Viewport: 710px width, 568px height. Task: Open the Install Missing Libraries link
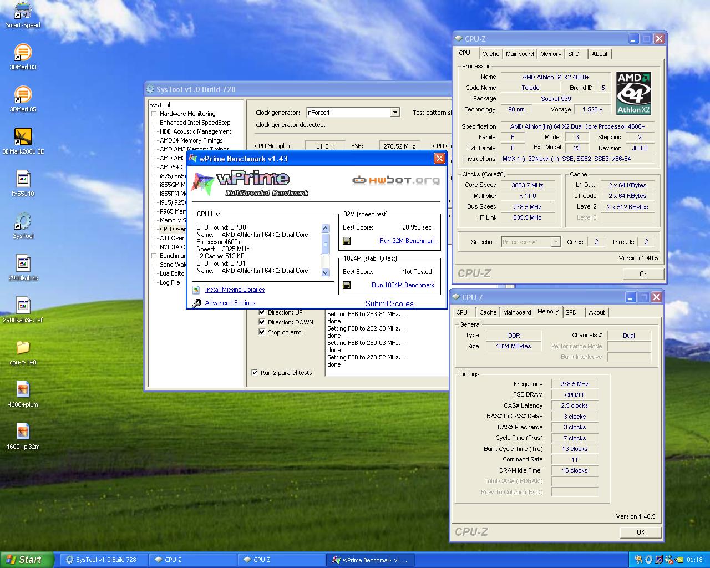[x=235, y=290]
